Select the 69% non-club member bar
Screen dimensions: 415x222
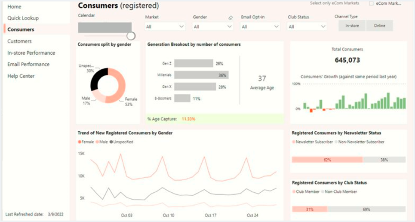(x=366, y=209)
